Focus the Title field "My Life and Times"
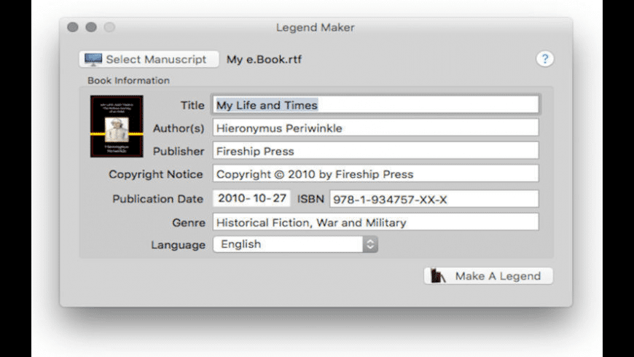Screen dimensions: 634x357 [375, 105]
